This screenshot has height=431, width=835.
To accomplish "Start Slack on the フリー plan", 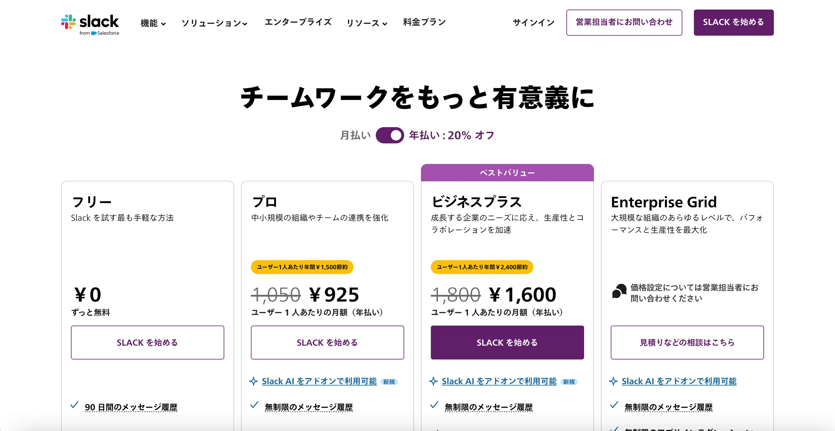I will [x=147, y=342].
